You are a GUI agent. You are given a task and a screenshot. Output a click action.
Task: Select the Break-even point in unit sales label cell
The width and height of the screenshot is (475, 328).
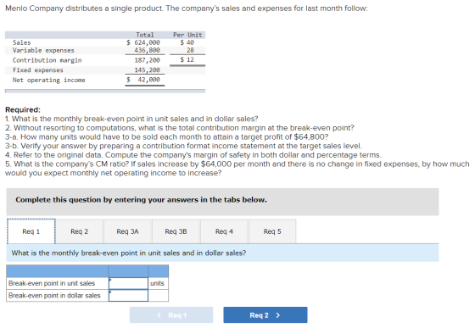click(x=58, y=283)
